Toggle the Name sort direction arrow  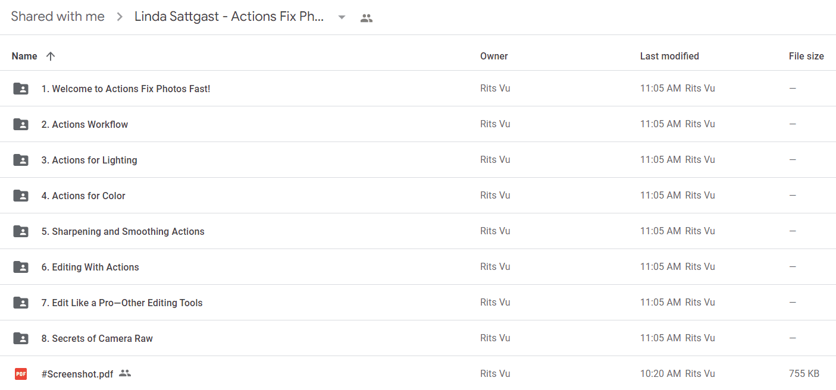click(x=51, y=56)
